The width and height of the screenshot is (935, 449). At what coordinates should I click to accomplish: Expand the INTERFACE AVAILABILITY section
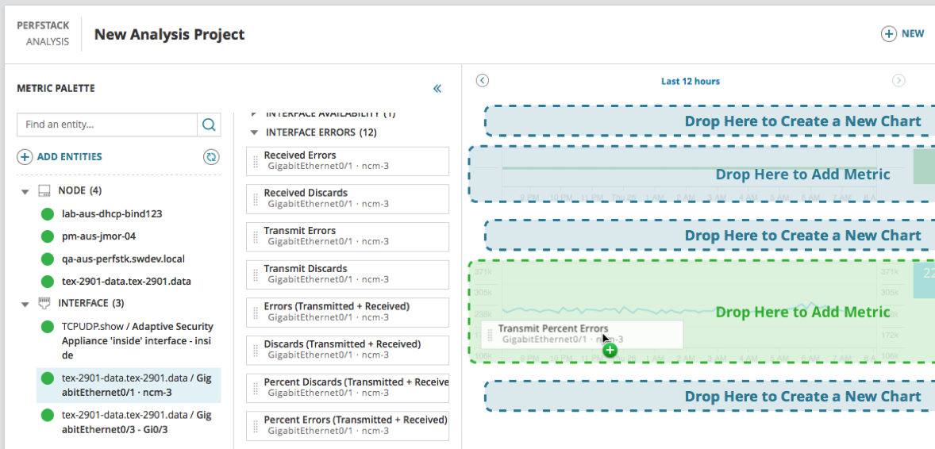[x=255, y=113]
